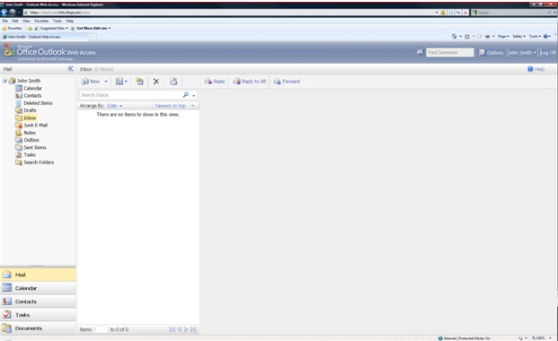The width and height of the screenshot is (558, 341).
Task: Open Arrange By Date dropdown
Action: [x=115, y=106]
